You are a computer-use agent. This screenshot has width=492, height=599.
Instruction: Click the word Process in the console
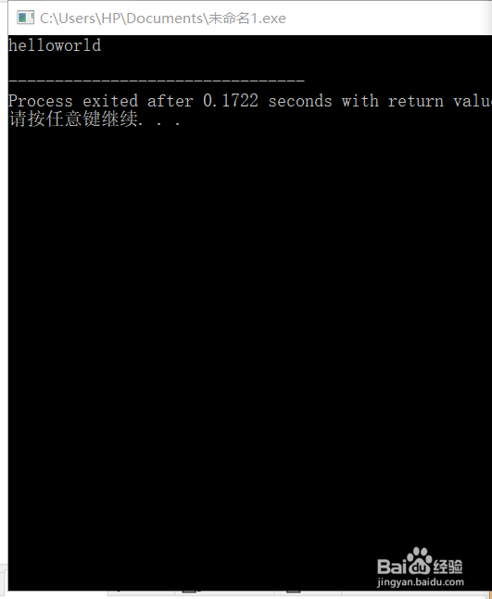(x=41, y=101)
